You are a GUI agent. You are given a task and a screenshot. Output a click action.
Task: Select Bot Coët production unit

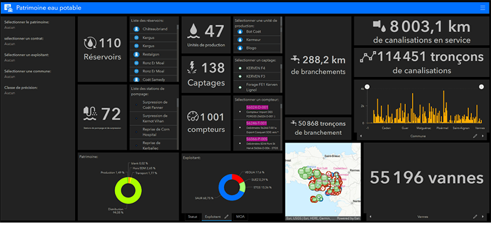pyautogui.click(x=254, y=31)
